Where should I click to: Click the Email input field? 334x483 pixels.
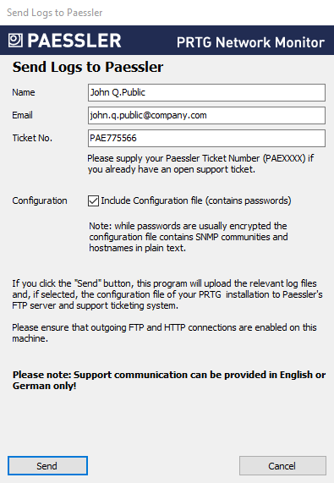click(x=206, y=115)
